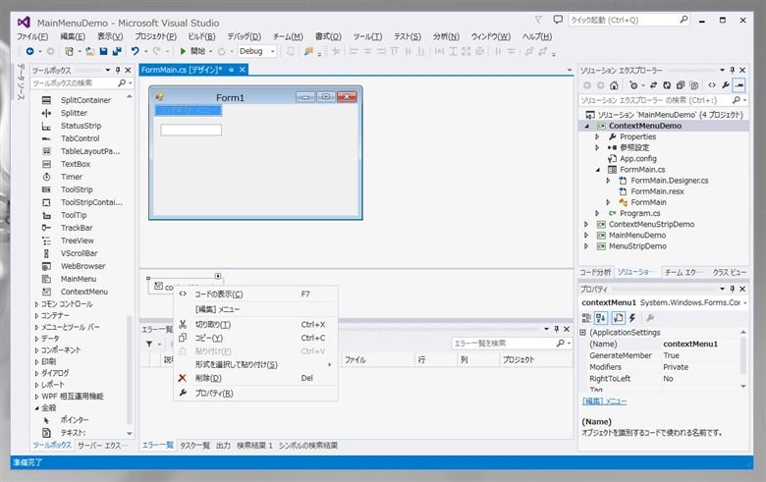Switch to the タスク一覧 bottom tab

coord(194,446)
